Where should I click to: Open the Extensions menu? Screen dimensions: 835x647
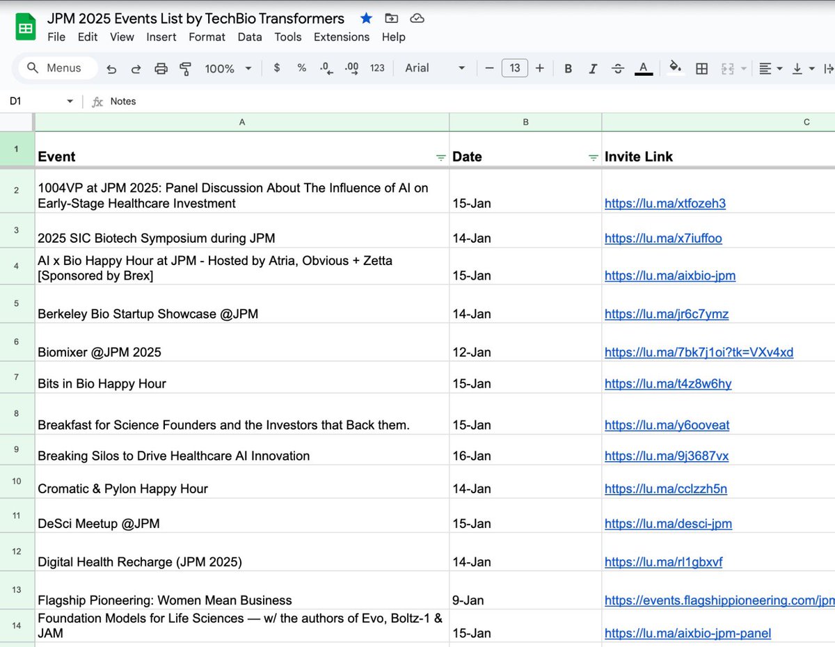click(x=342, y=37)
